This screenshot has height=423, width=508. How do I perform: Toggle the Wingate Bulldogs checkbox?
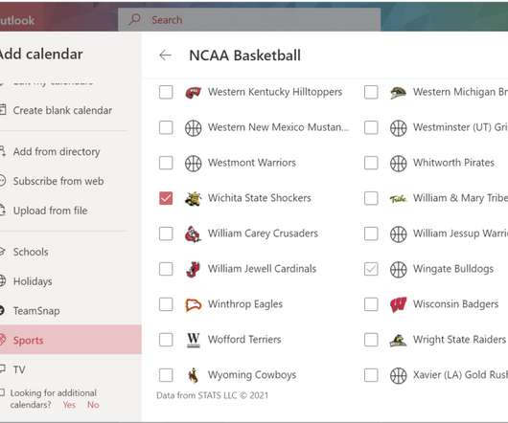[x=371, y=269]
